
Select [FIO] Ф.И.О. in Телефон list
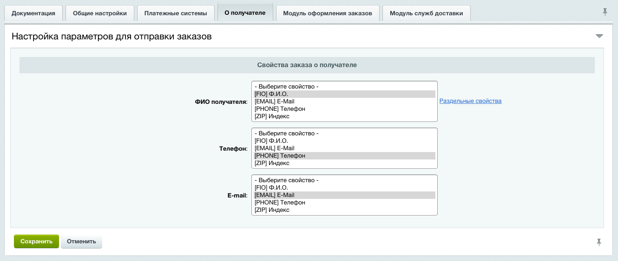coord(344,141)
